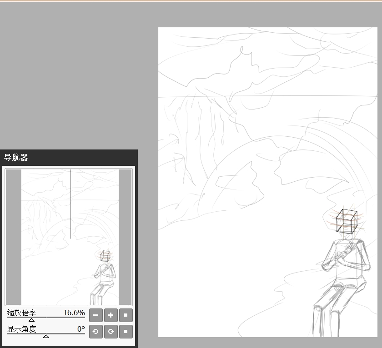Screen dimensions: 382x348
Task: Click the 0° display angle value
Action: pyautogui.click(x=81, y=329)
